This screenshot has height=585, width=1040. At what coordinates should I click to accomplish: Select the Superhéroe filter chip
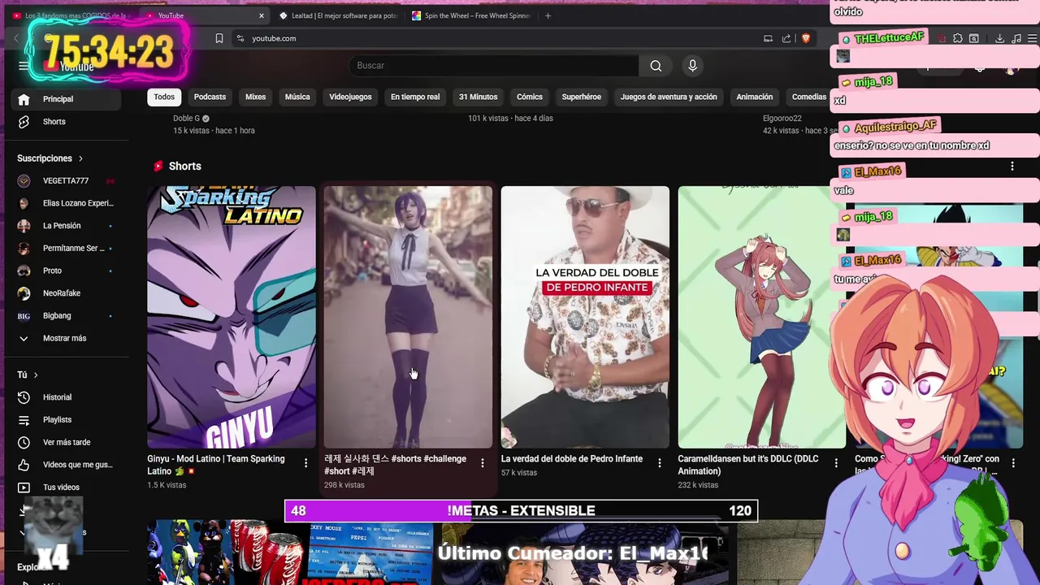pyautogui.click(x=582, y=97)
